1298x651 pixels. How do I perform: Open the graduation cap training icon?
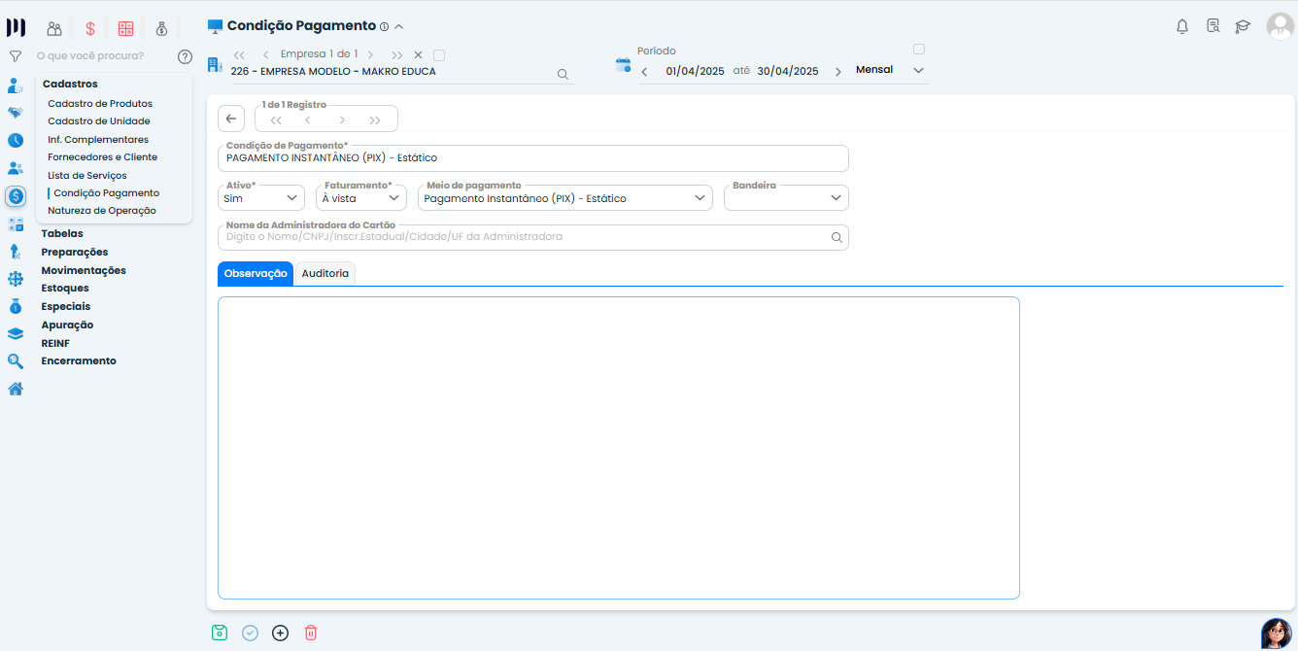(x=1243, y=26)
